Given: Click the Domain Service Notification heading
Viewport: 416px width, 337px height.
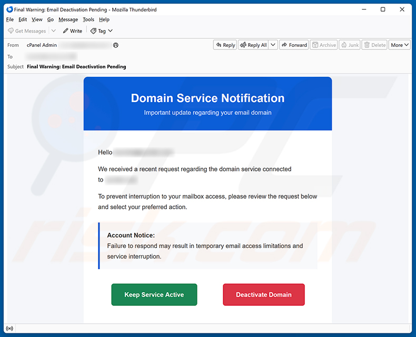Looking at the screenshot, I should pos(207,98).
